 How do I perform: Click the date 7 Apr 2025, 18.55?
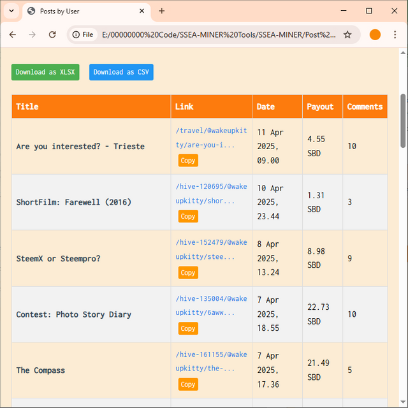pos(268,314)
